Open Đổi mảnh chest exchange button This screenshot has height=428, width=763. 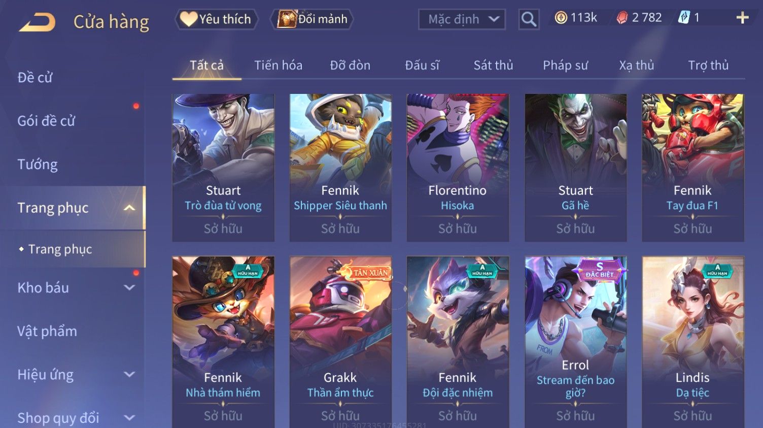pyautogui.click(x=312, y=19)
